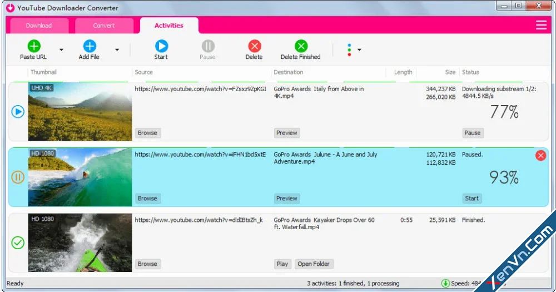Click the green checkmark icon of Kayaker row

[x=18, y=242]
